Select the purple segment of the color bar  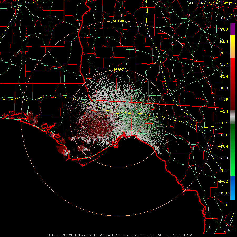coord(233,29)
